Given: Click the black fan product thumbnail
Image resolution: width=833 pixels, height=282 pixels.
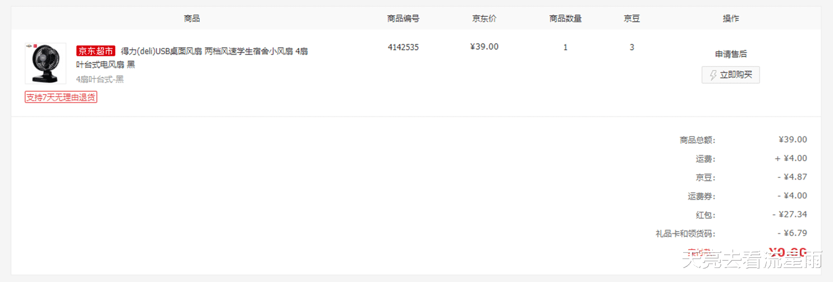Looking at the screenshot, I should point(45,64).
